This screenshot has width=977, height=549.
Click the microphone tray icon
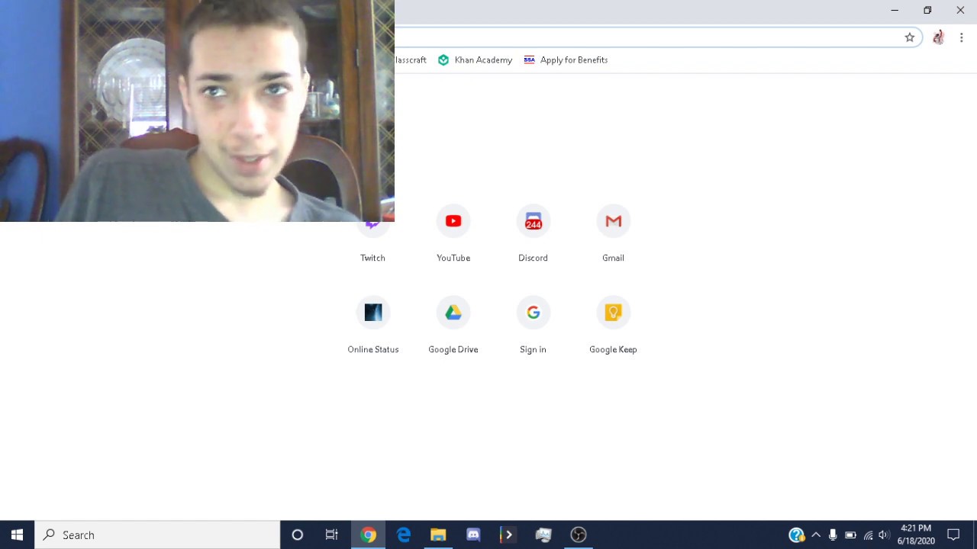(833, 535)
